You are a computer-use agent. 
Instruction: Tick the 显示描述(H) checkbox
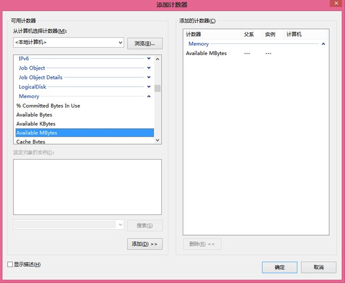coord(10,264)
